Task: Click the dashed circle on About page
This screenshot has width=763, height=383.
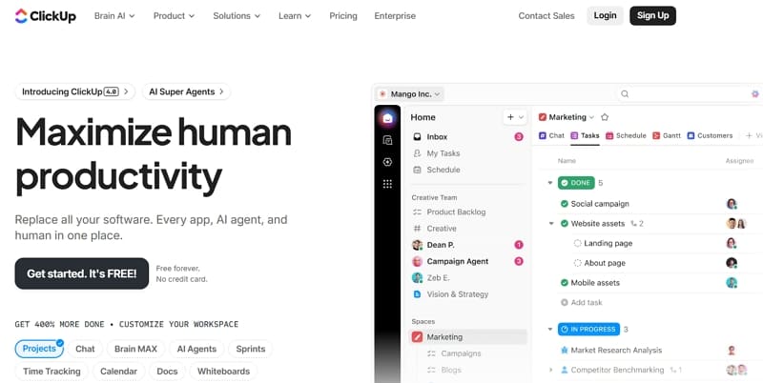Action: click(577, 263)
